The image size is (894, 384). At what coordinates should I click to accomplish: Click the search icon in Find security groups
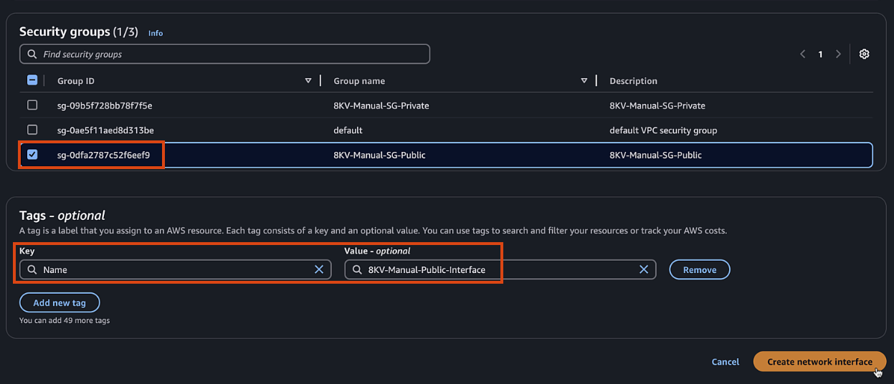pos(32,54)
